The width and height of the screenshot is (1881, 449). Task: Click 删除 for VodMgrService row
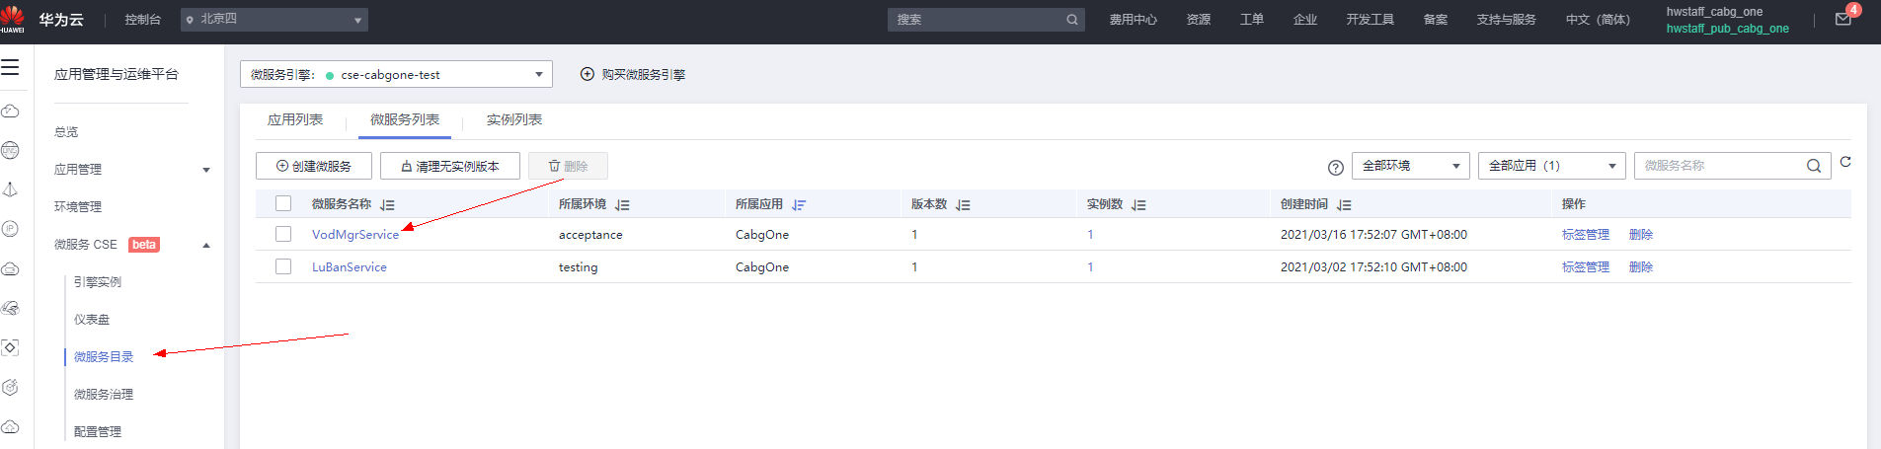(x=1641, y=234)
